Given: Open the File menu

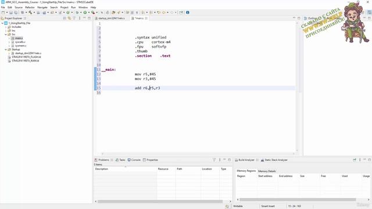Looking at the screenshot, I should click(x=3, y=8).
